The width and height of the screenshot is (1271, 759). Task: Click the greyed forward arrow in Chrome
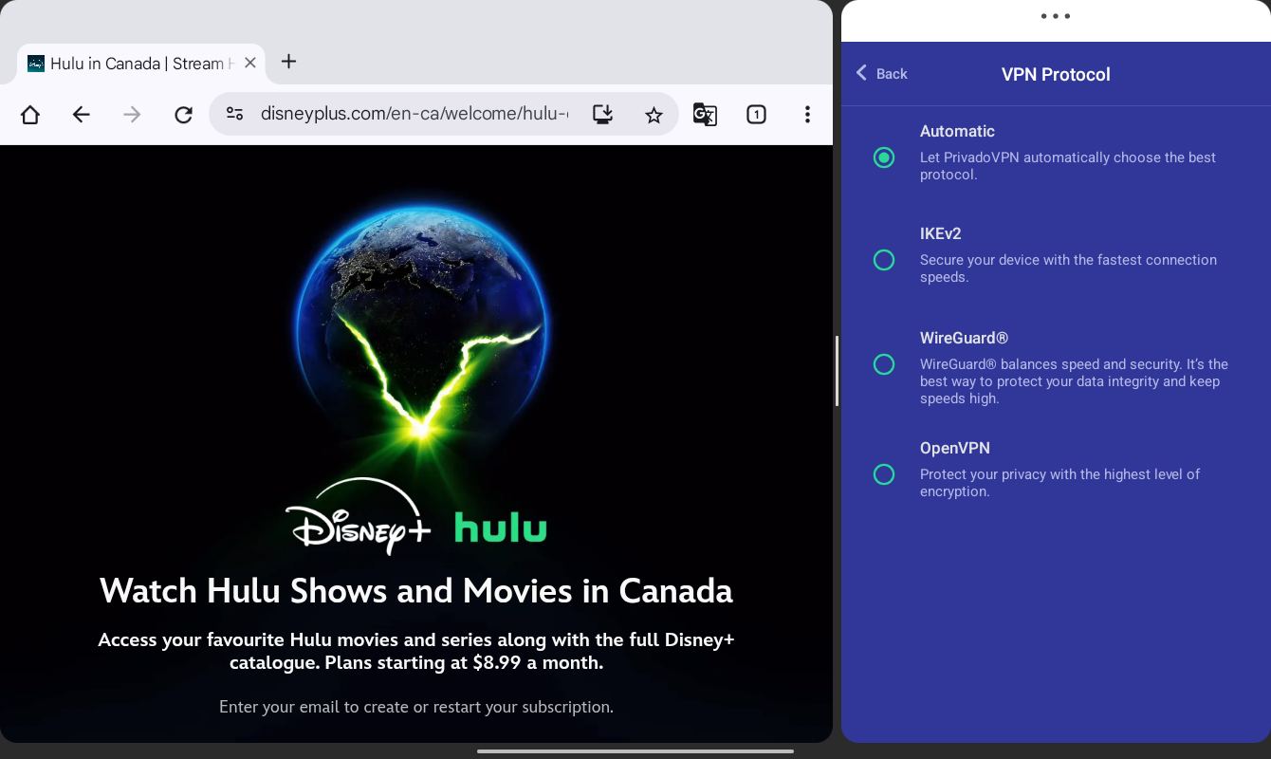(133, 115)
